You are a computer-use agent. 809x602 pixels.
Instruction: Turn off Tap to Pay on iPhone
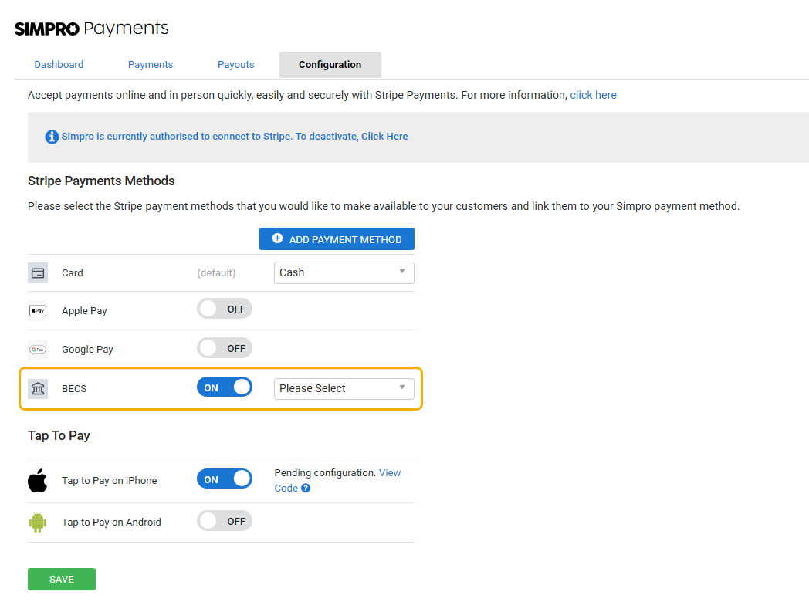(224, 479)
